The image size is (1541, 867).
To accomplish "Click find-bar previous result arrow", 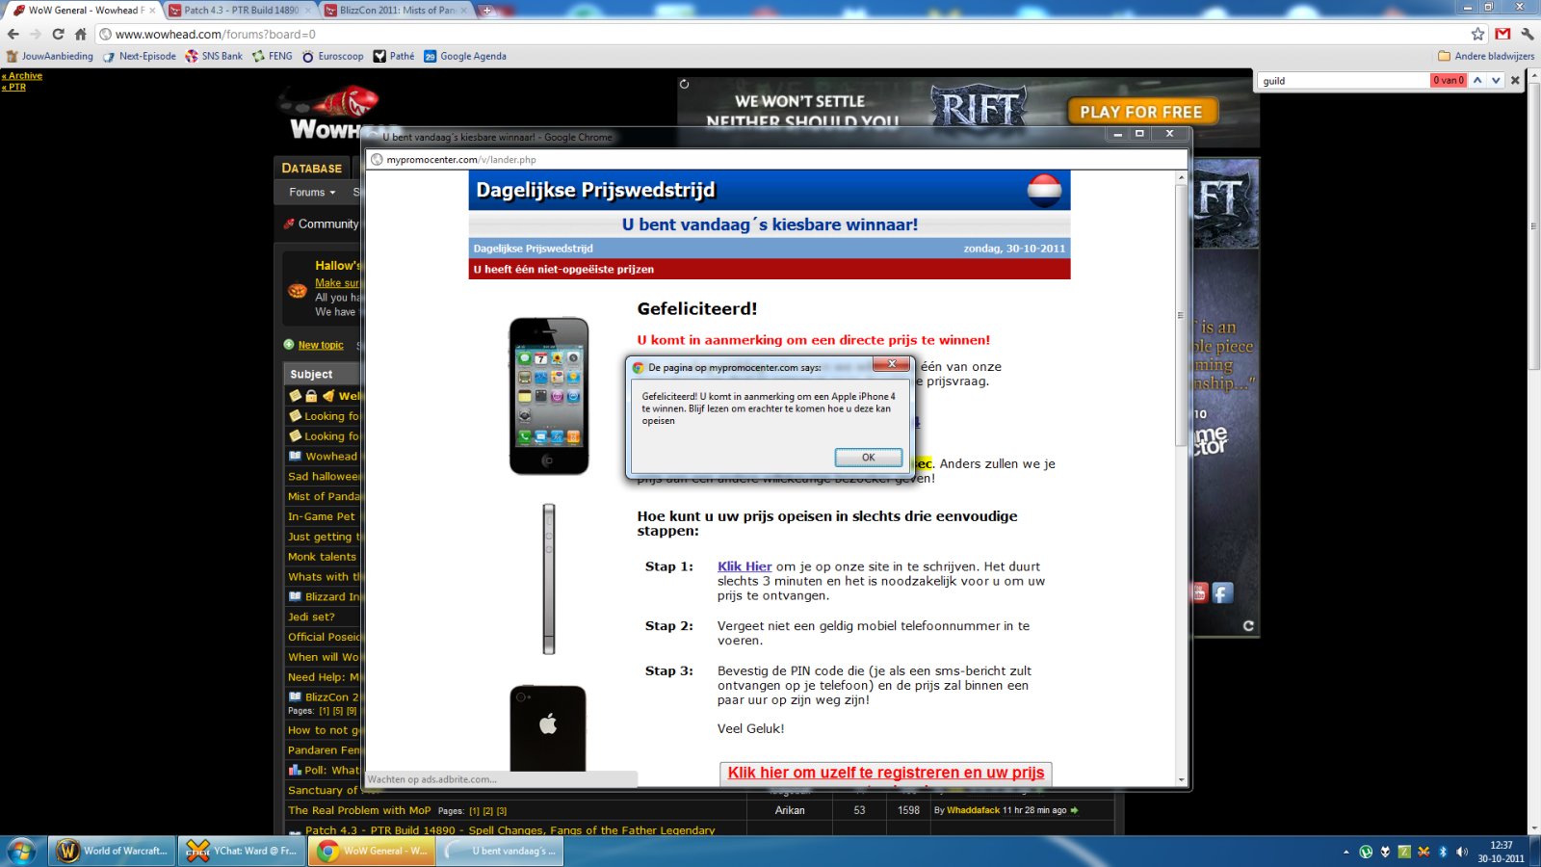I will (x=1477, y=81).
